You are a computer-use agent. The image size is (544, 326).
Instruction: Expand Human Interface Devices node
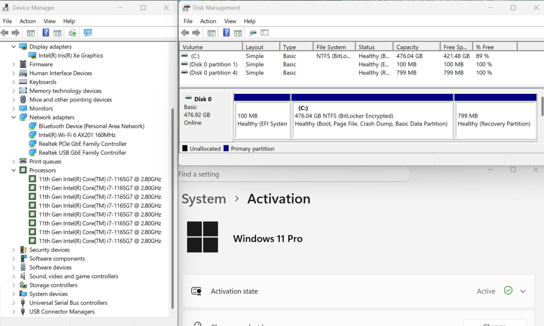tap(14, 73)
